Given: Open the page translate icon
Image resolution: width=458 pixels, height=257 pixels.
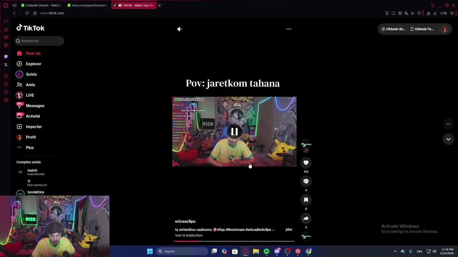Looking at the screenshot, I should 406,13.
